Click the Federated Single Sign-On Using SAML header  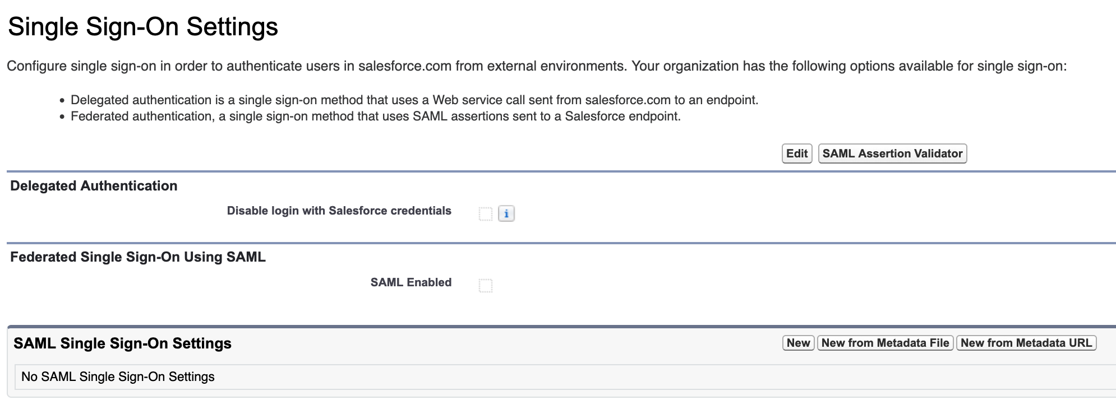(x=138, y=257)
